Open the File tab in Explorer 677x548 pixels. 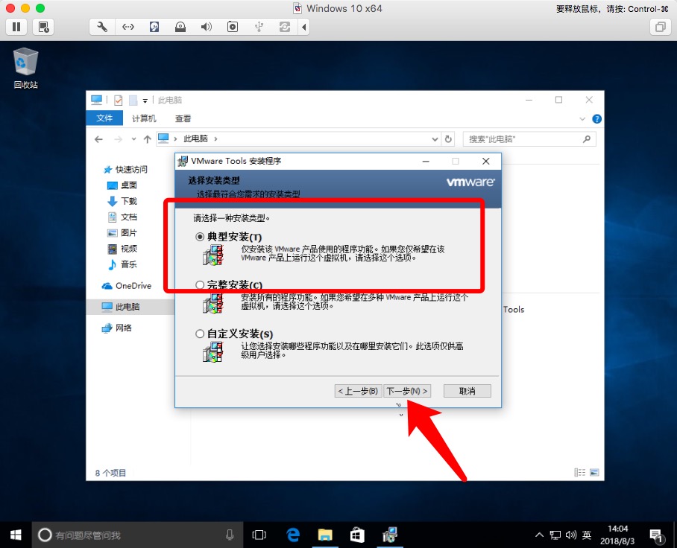[104, 118]
